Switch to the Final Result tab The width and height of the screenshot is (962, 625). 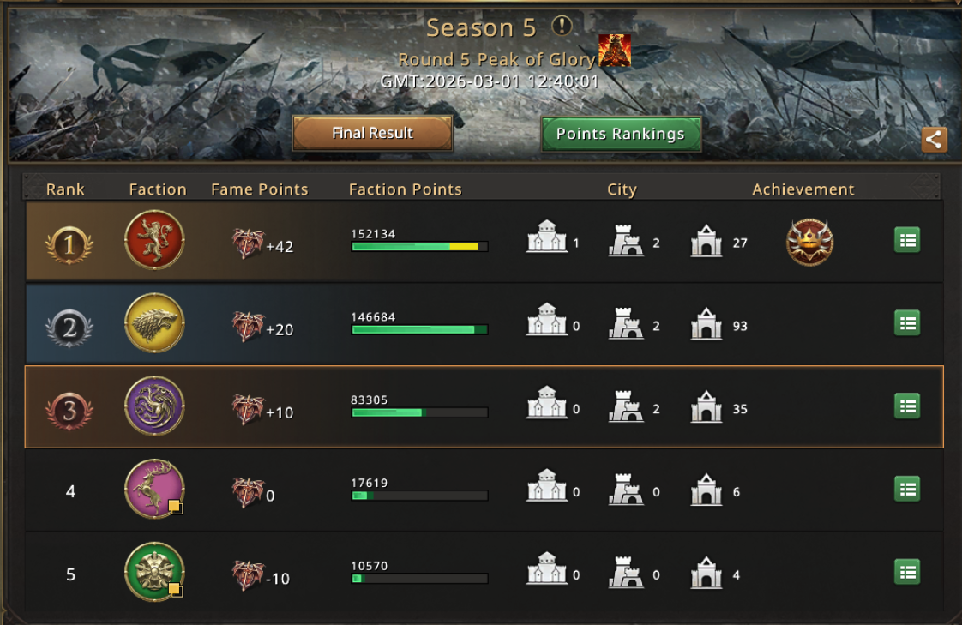372,133
